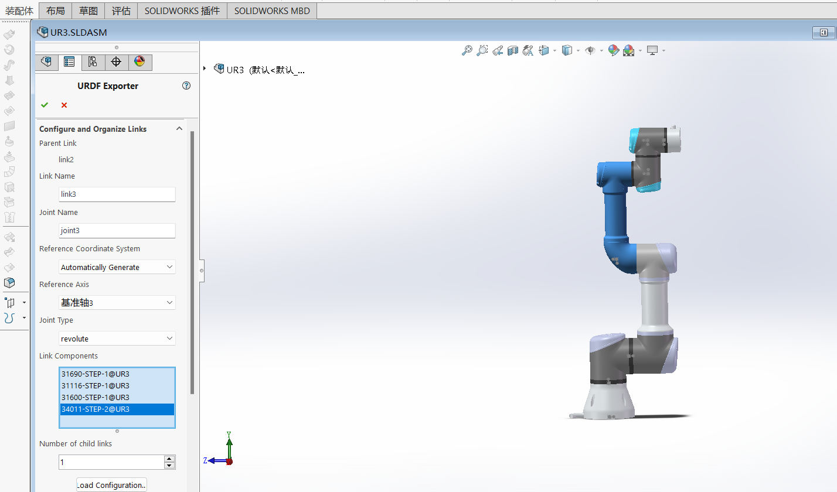Expand the UR3 assembly tree node
837x492 pixels.
coord(205,69)
